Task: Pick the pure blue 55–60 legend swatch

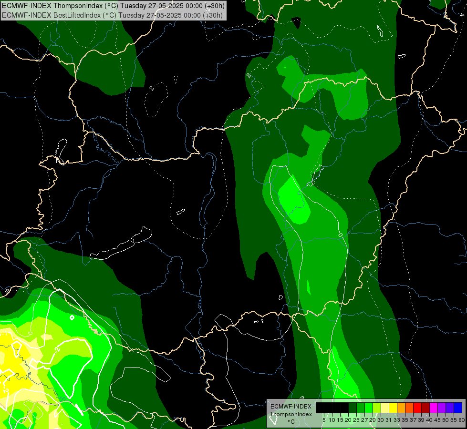Action: (458, 408)
